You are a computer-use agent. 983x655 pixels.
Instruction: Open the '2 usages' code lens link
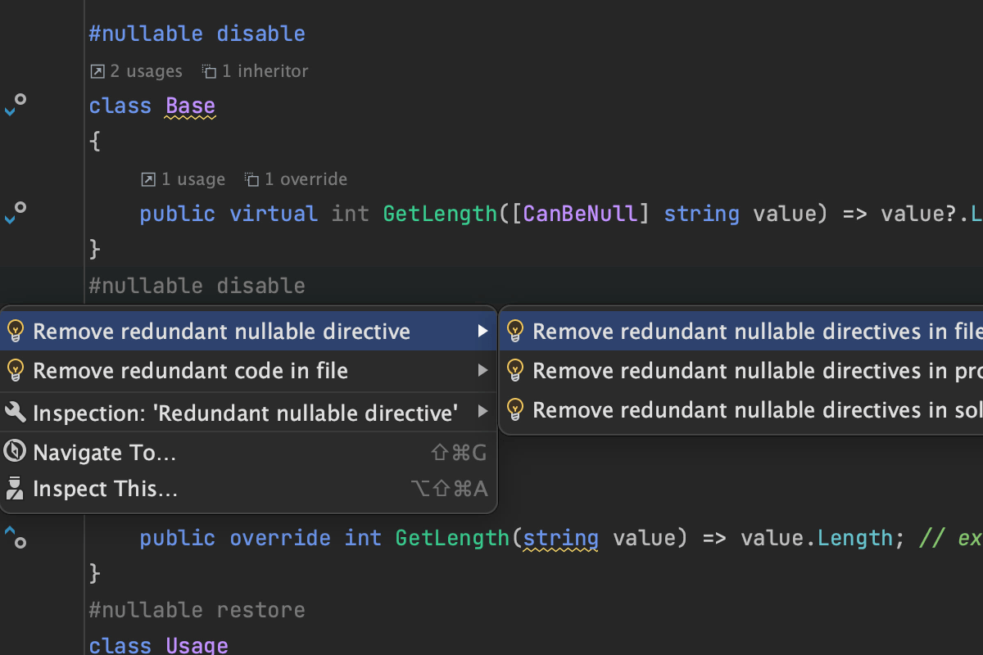click(137, 71)
